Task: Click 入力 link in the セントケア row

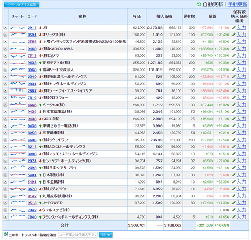Action: (x=242, y=161)
